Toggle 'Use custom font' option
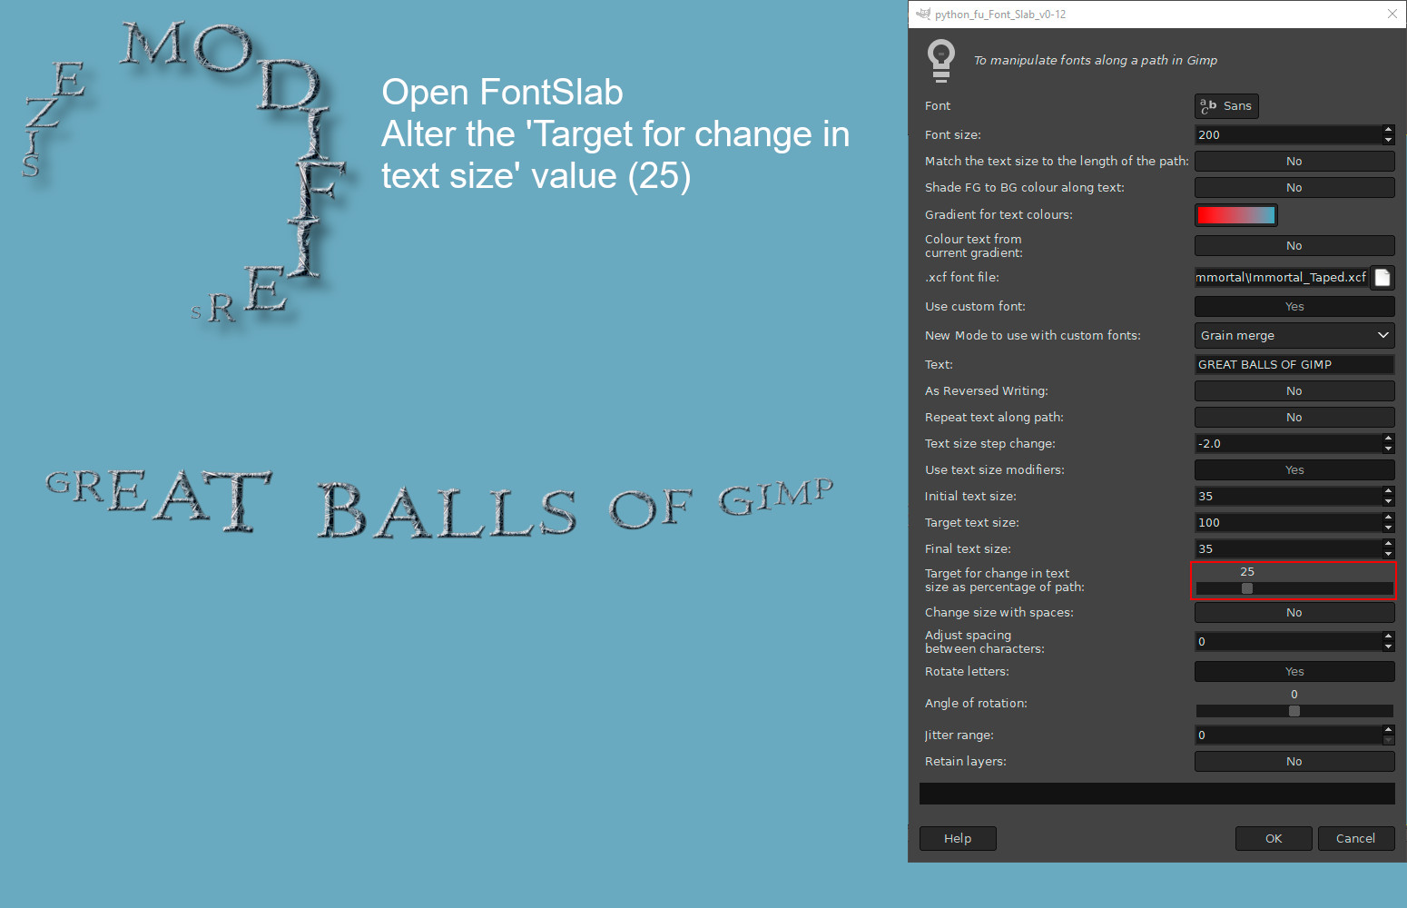 click(1294, 307)
